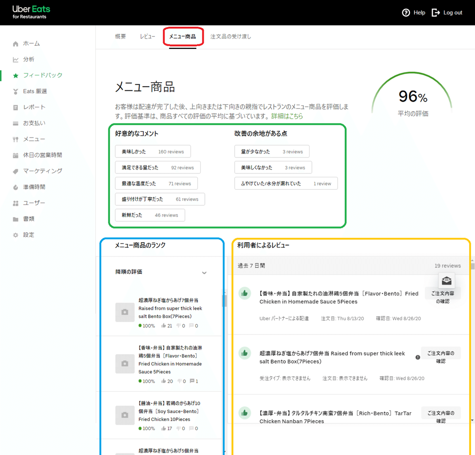Click camera placeholder for 超濃厚ねぎ塩からあげ7個弁当

pyautogui.click(x=125, y=312)
